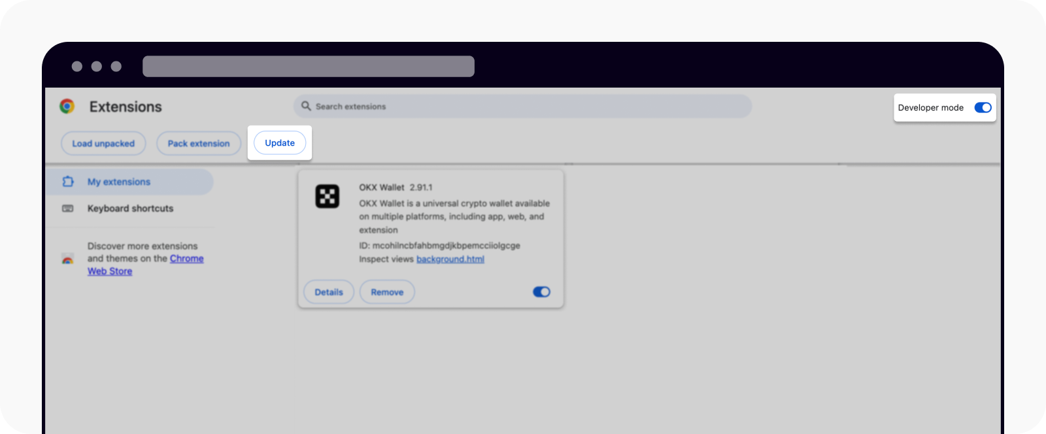Open Keyboard shortcuts page
This screenshot has height=434, width=1046.
tap(130, 209)
